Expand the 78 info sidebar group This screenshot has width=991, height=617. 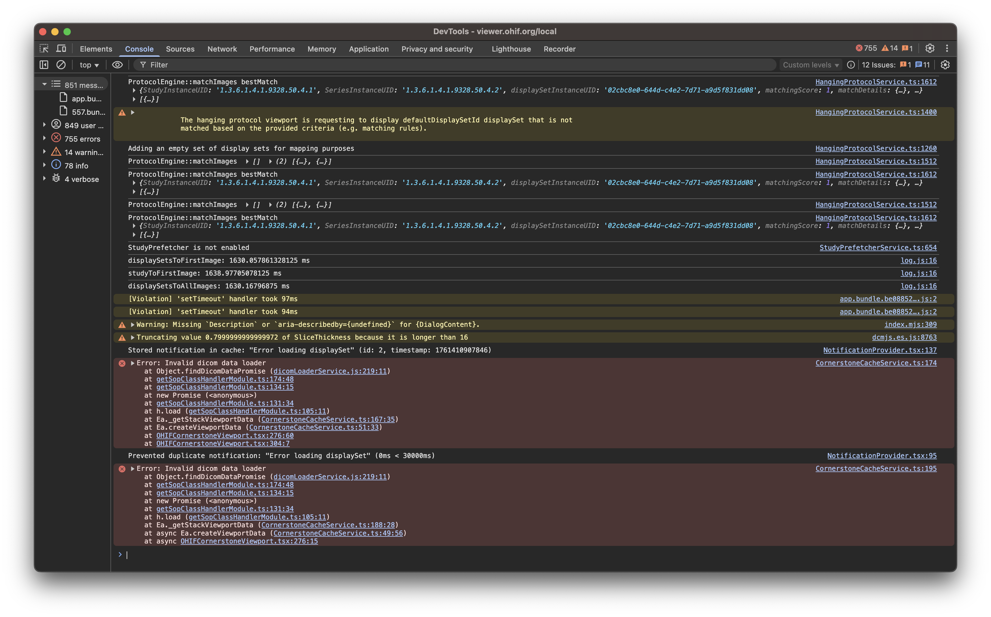pyautogui.click(x=45, y=165)
